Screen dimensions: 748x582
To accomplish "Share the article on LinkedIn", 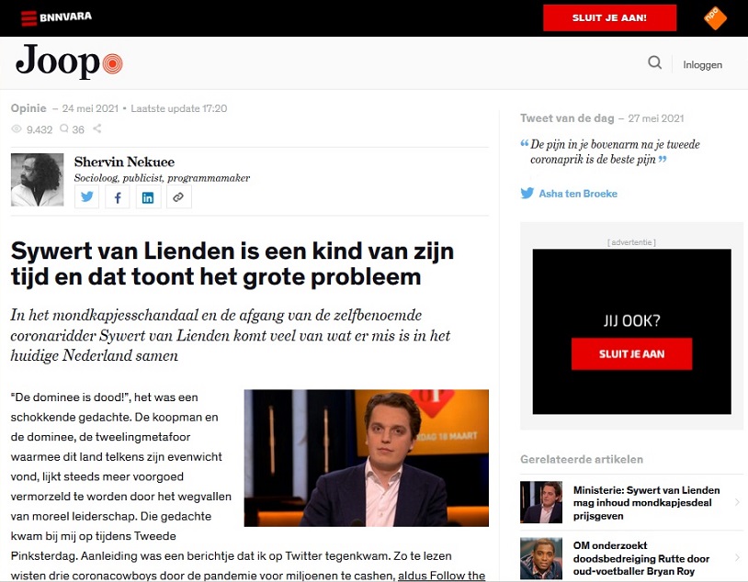I will coord(148,196).
